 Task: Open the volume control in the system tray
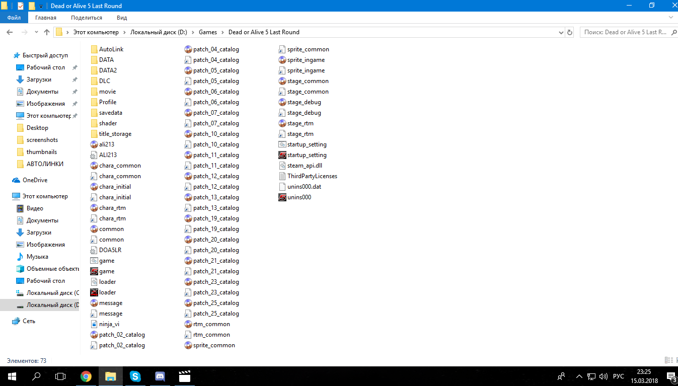coord(603,376)
